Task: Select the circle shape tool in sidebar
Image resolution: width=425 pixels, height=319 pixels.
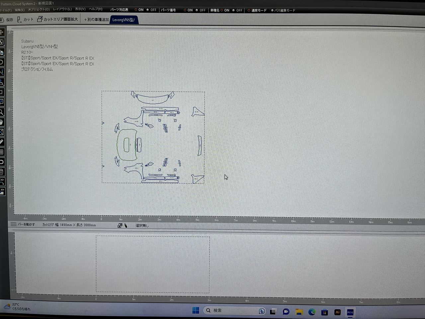Action: click(x=2, y=62)
